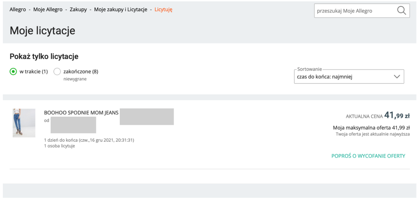Open the 'Moje Allegro' breadcrumb
417x201 pixels.
point(48,10)
